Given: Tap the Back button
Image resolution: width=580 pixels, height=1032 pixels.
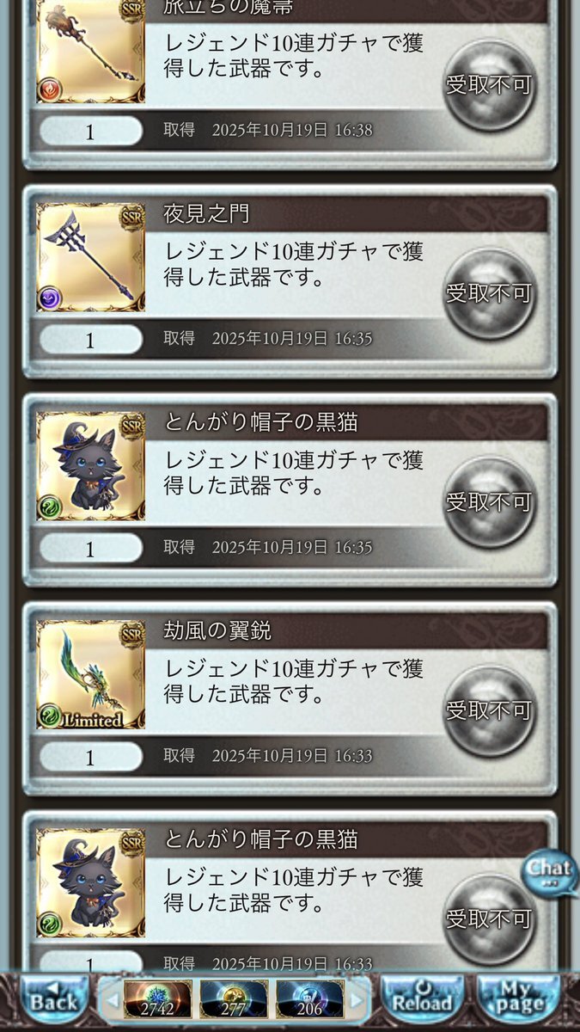Looking at the screenshot, I should (x=53, y=999).
